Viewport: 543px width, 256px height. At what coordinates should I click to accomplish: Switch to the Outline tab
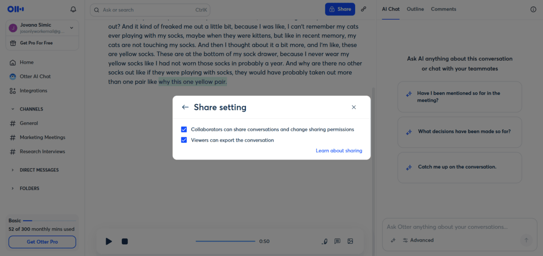coord(415,9)
